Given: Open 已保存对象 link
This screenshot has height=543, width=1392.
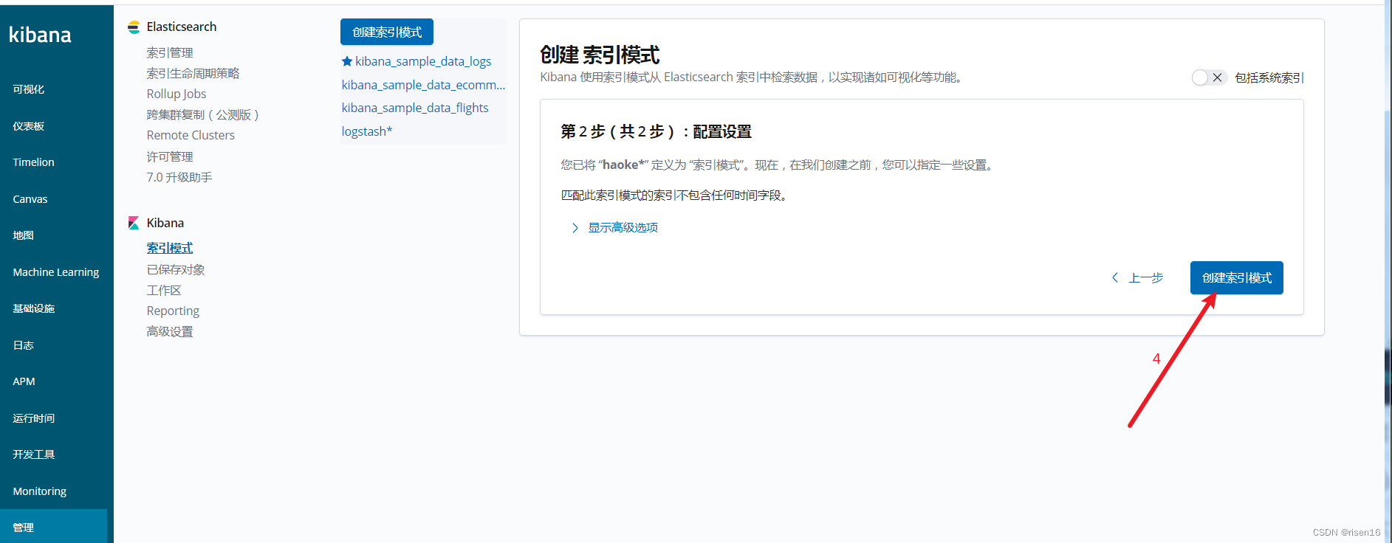Looking at the screenshot, I should click(176, 270).
